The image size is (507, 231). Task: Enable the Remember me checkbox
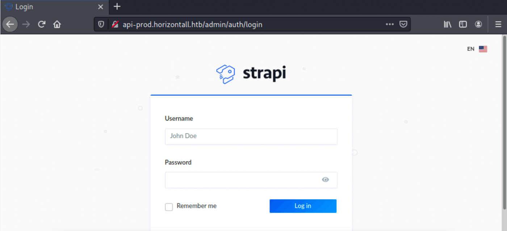(169, 207)
